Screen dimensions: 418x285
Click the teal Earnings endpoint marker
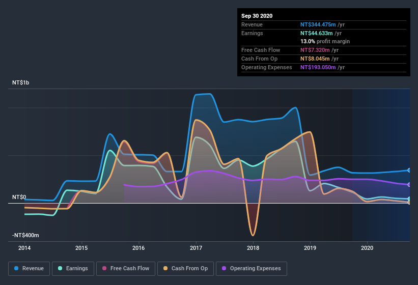click(409, 199)
